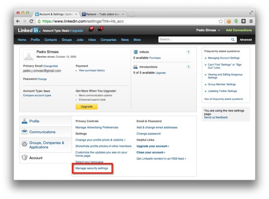Click Compare account types link
Screen dimensions: 269x199
pyautogui.click(x=37, y=95)
